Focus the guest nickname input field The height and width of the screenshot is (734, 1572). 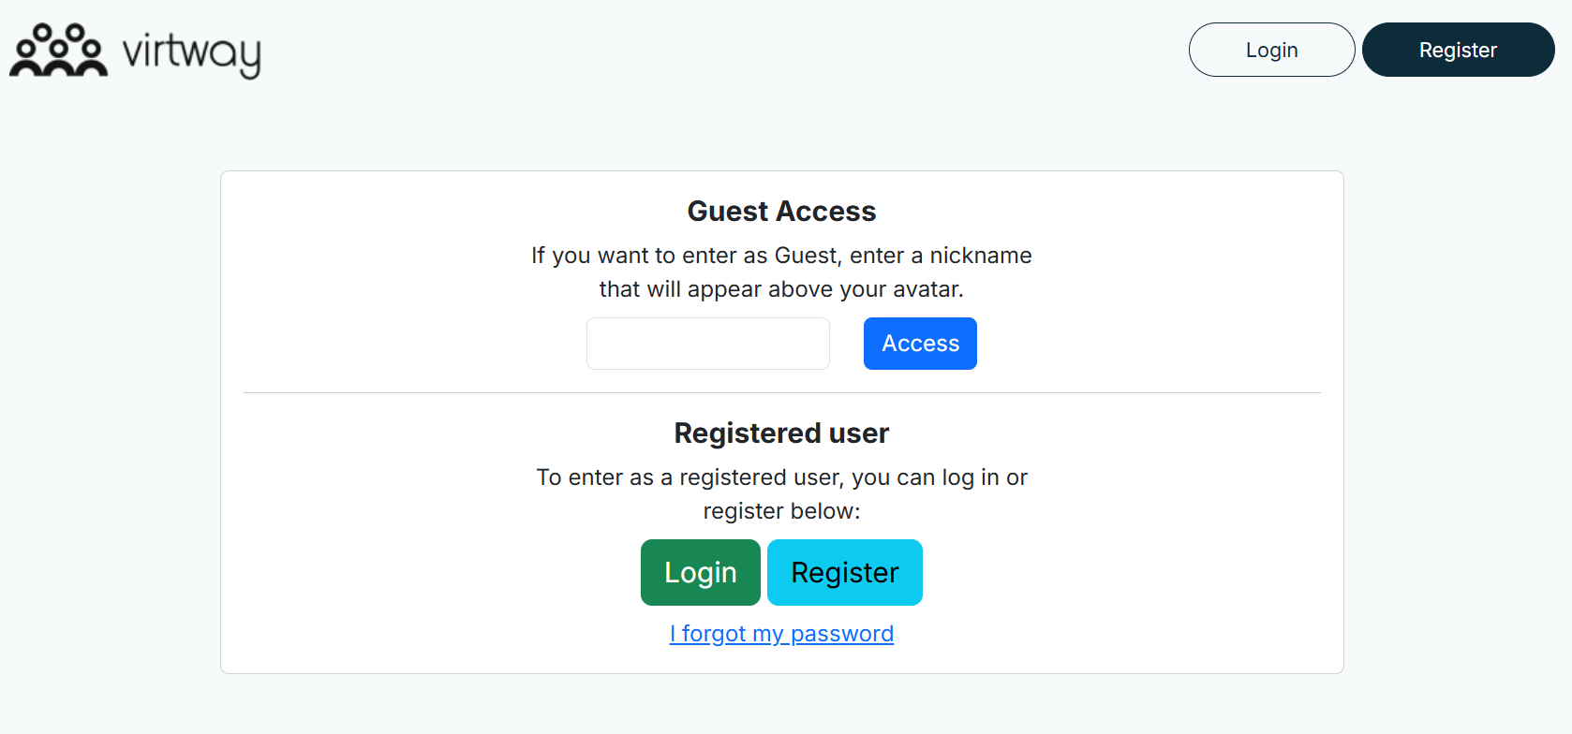[x=707, y=344]
